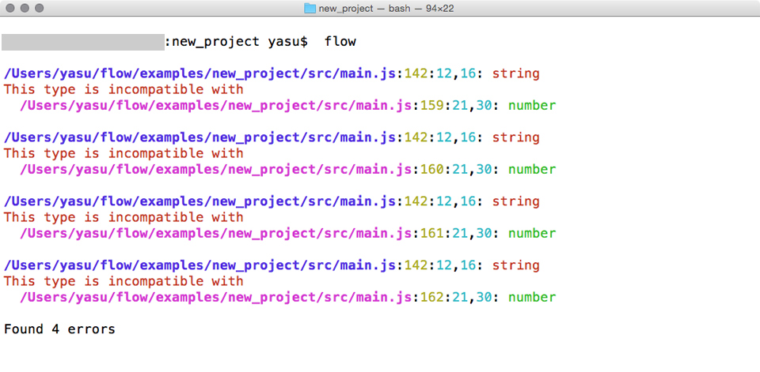Click the magenta main.js path ending in 160
The height and width of the screenshot is (372, 760).
coord(215,170)
